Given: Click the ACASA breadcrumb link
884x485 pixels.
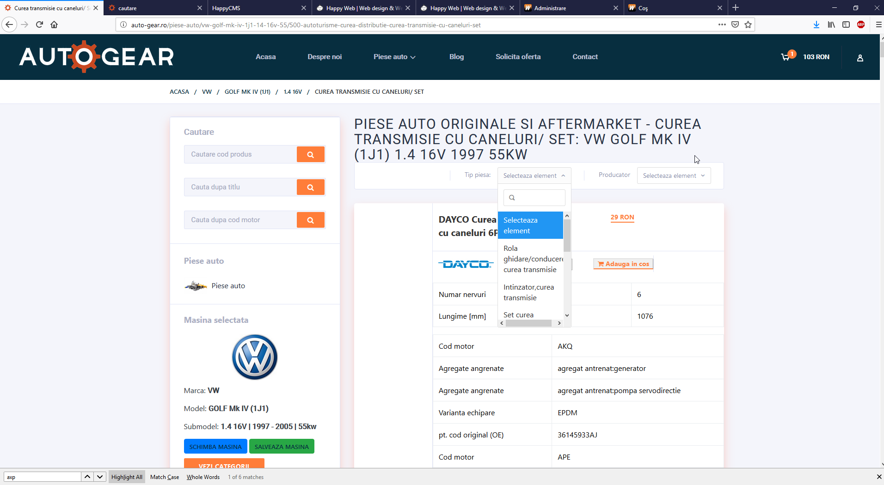Looking at the screenshot, I should tap(179, 92).
